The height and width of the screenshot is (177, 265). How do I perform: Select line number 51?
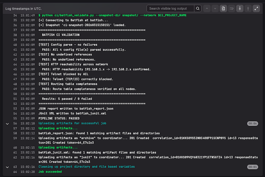tap(15, 99)
